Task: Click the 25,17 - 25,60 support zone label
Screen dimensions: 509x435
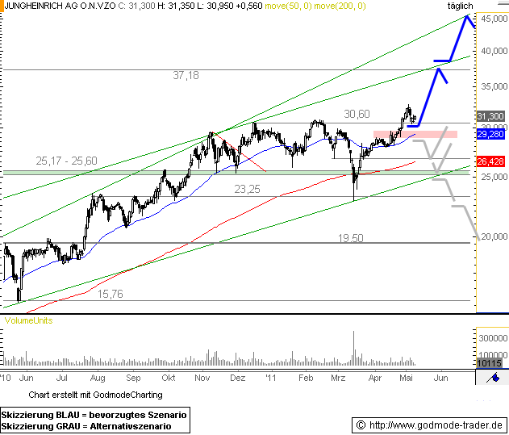Action: coord(66,161)
